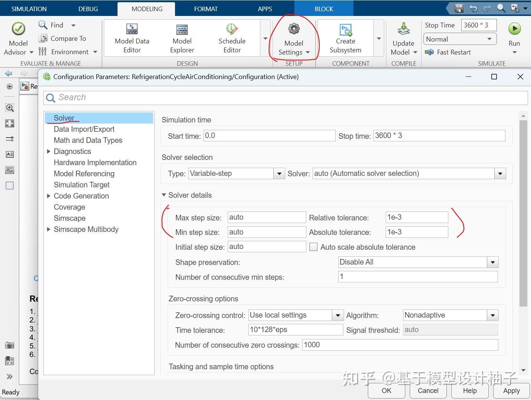Image resolution: width=531 pixels, height=400 pixels.
Task: Collapse the Solver details section
Action: [x=164, y=195]
